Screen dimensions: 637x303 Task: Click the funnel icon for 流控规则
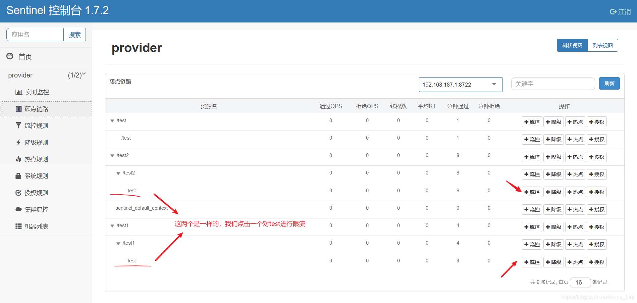click(x=19, y=125)
